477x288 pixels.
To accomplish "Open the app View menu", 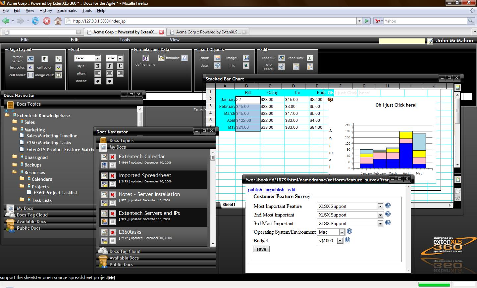I will pos(175,40).
